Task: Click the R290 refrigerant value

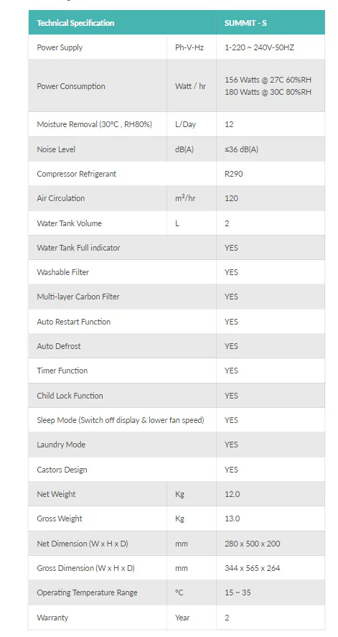Action: click(x=233, y=174)
